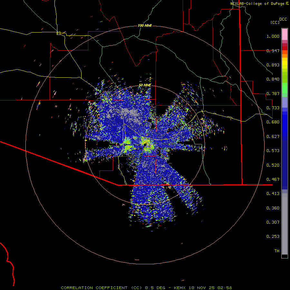Click the 0.467 legend value
This screenshot has height=290, width=290.
click(273, 179)
